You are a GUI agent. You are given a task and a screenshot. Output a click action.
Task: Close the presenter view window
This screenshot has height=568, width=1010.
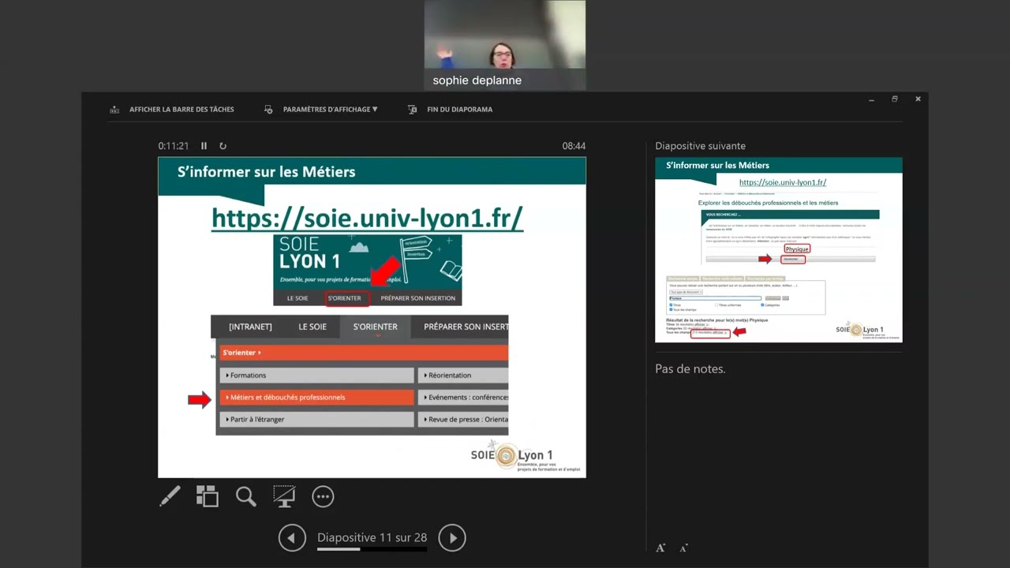pos(918,99)
